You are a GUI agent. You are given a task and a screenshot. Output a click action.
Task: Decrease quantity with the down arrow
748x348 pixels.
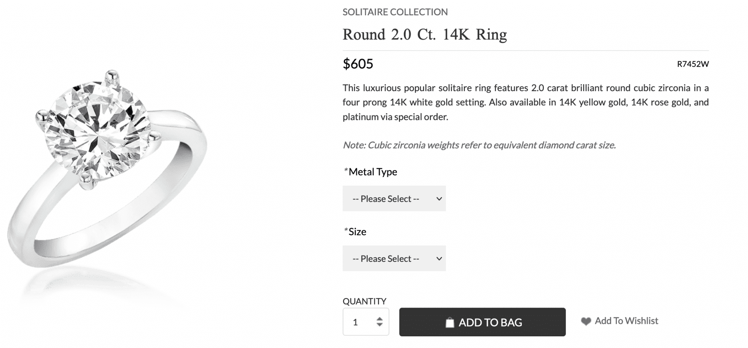click(379, 325)
